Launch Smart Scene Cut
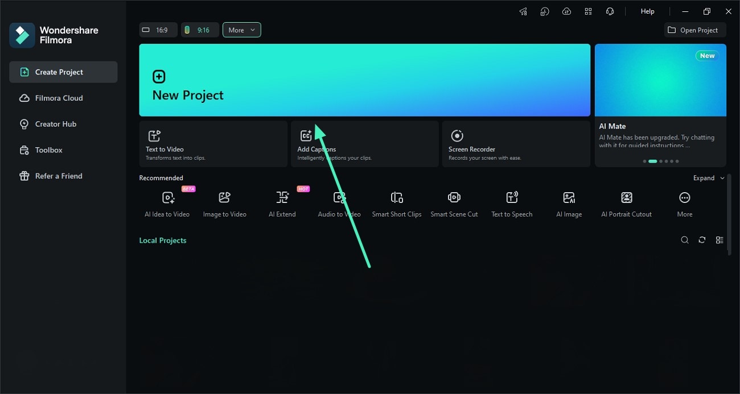 [454, 204]
